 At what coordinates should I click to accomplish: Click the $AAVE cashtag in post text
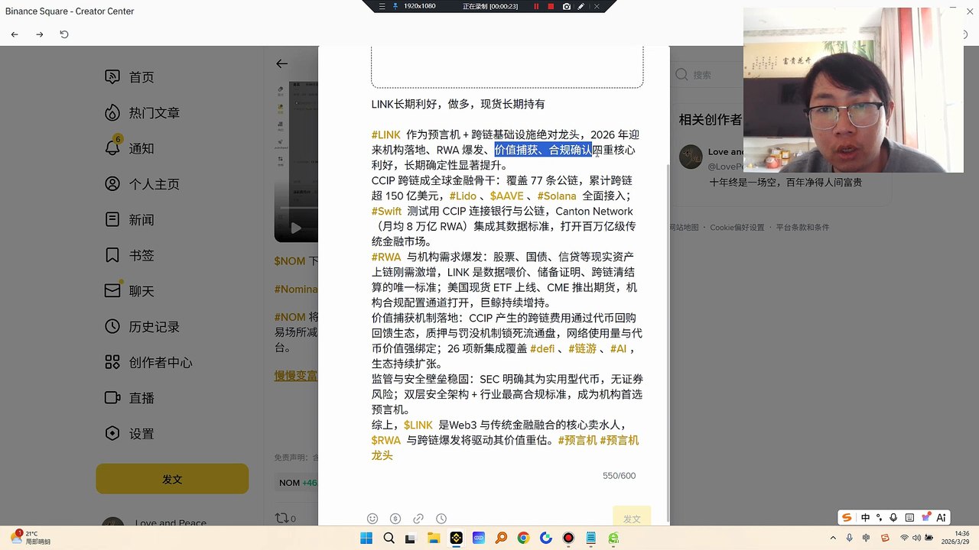(507, 196)
